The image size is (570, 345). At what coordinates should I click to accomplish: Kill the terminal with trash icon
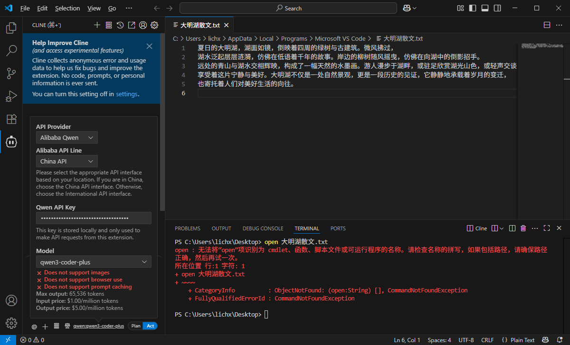pyautogui.click(x=523, y=228)
